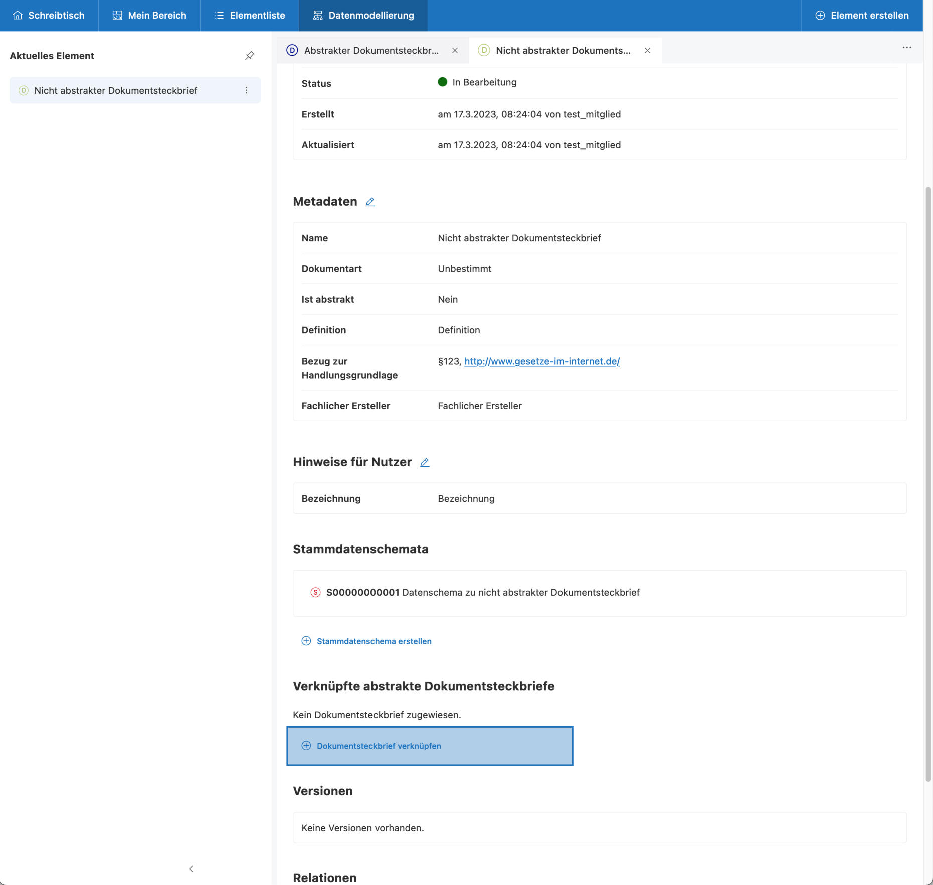Screen dimensions: 933x885
Task: Open the three-dot menu for the sidebar element
Action: tap(246, 90)
